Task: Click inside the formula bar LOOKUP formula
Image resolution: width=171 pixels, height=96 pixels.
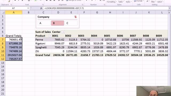Action: tap(64, 8)
